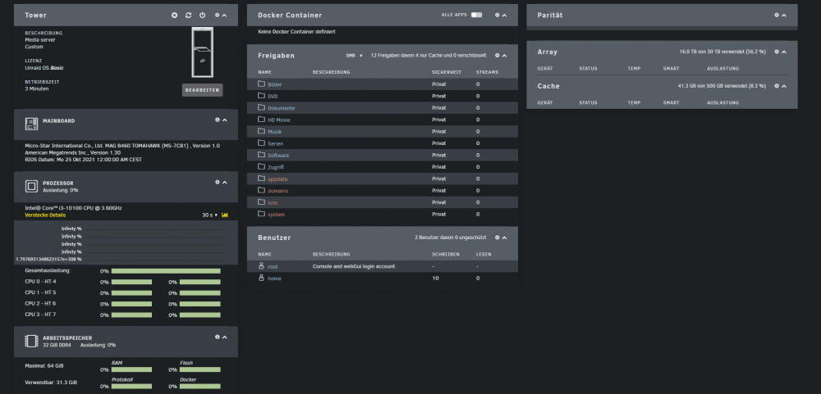821x394 pixels.
Task: Open the Benutzer gear settings
Action: (x=498, y=238)
